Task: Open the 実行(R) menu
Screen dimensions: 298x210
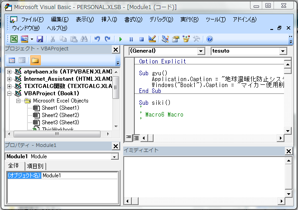Action: [189, 20]
